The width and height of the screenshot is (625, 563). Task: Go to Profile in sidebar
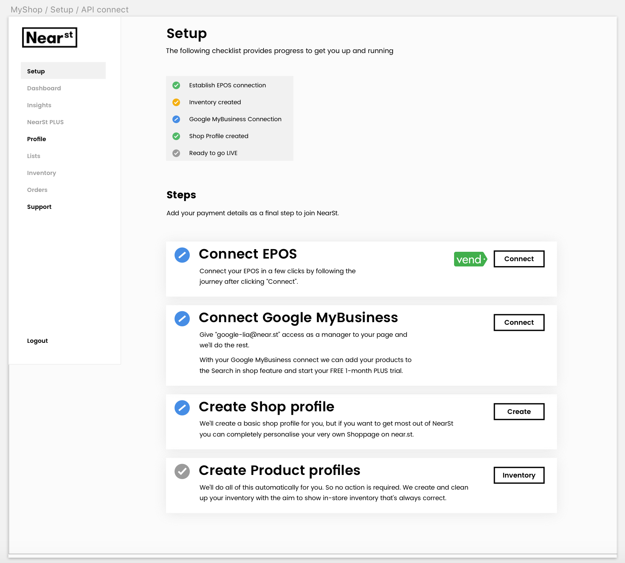37,139
